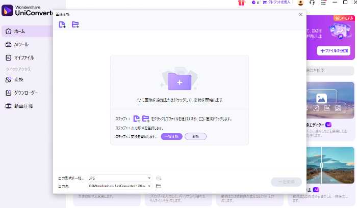Open output folder browse icon
The width and height of the screenshot is (357, 208).
(159, 186)
